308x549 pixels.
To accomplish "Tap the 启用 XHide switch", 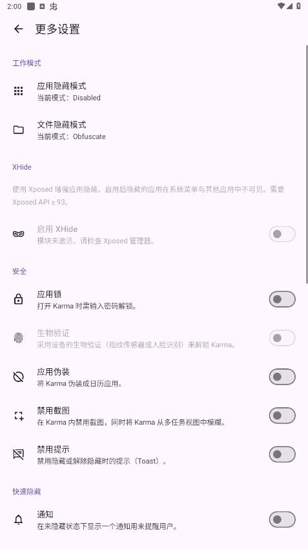I will click(x=282, y=234).
